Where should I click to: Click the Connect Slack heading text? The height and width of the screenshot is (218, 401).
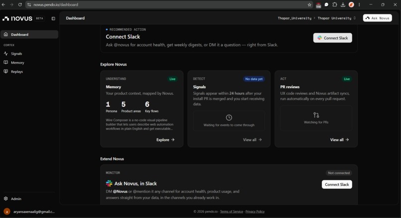pos(123,37)
